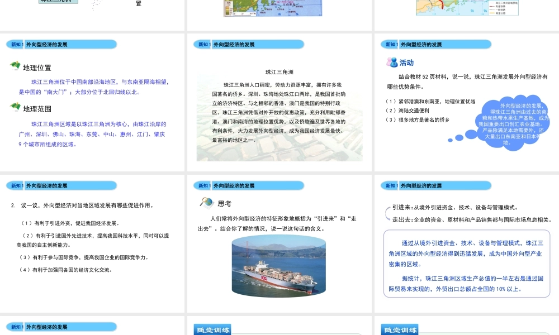Click header banner on the 思考 slide
Image resolution: width=559 pixels, height=335 pixels.
tap(249, 185)
